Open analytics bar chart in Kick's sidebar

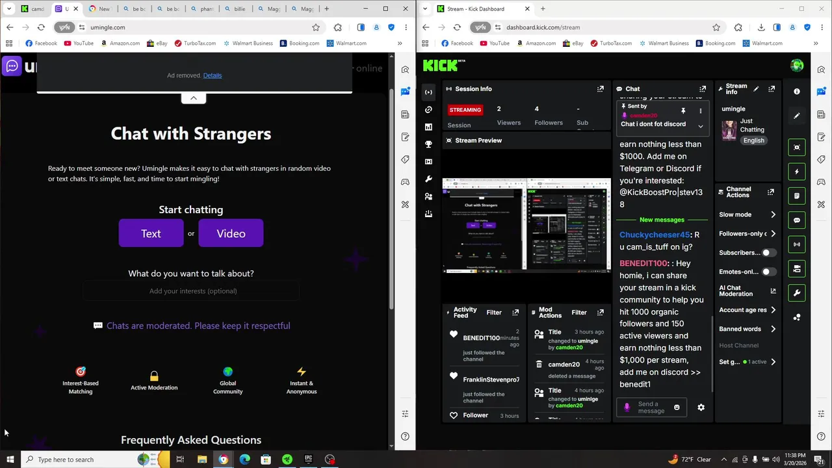tap(428, 127)
